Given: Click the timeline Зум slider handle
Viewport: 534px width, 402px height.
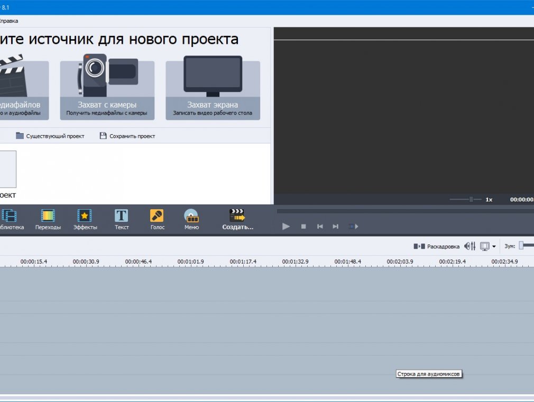Looking at the screenshot, I should [x=521, y=246].
